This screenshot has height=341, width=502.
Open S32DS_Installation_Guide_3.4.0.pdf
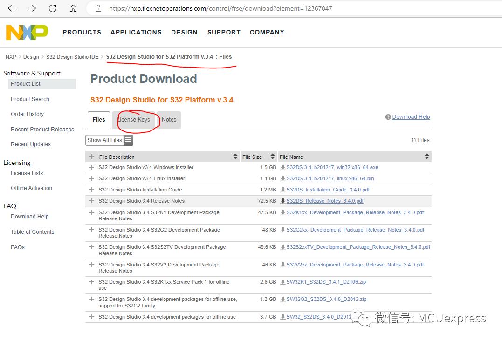[328, 190]
